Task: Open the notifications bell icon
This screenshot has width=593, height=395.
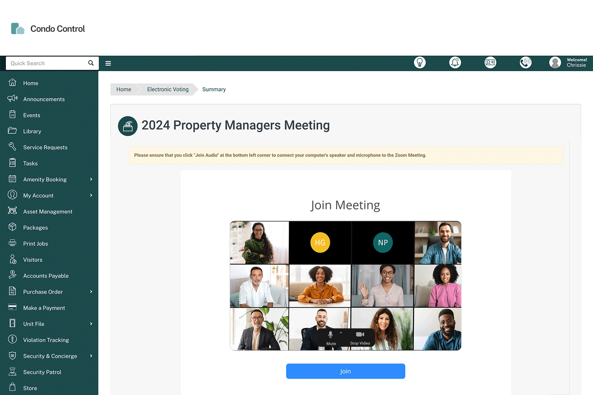Action: coord(455,63)
